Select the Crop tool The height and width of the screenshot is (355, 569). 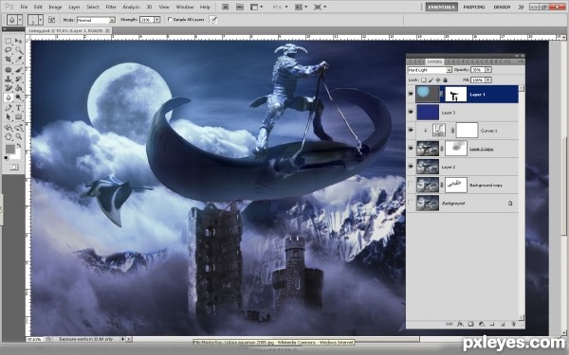point(9,59)
